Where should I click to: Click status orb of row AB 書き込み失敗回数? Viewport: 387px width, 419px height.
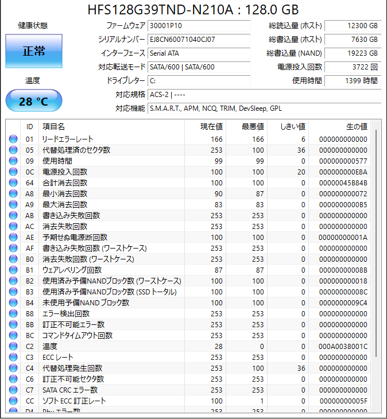[13, 215]
